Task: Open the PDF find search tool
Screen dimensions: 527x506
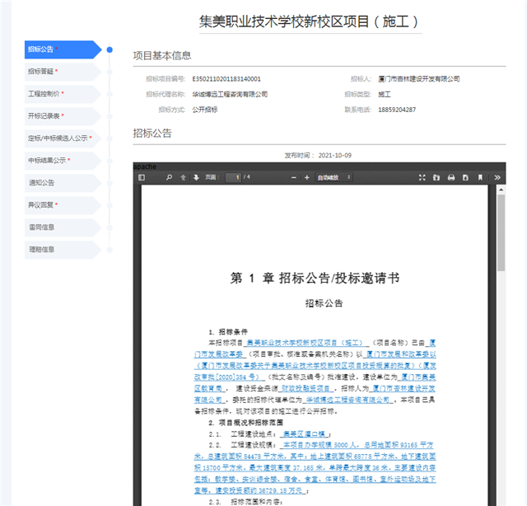Action: point(169,177)
